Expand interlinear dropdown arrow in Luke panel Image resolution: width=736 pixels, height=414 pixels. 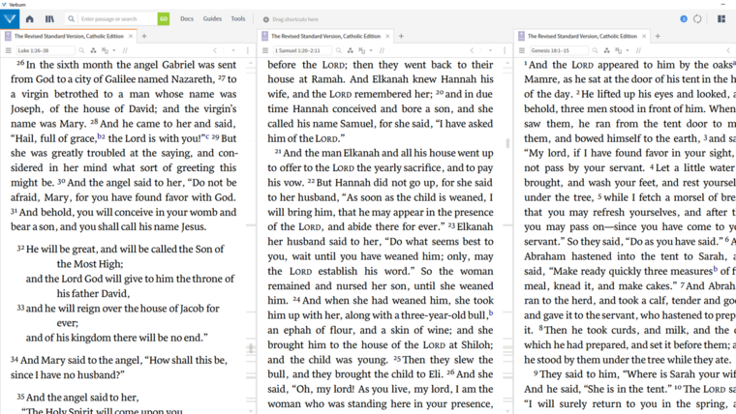click(x=114, y=50)
